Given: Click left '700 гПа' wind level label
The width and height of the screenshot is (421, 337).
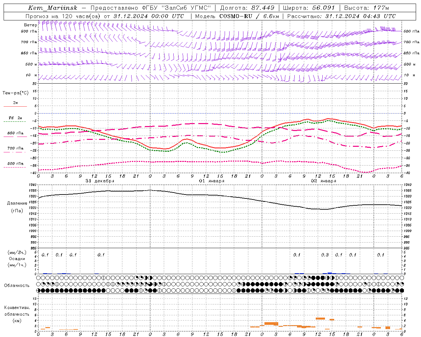Looking at the screenshot, I should [x=29, y=42].
